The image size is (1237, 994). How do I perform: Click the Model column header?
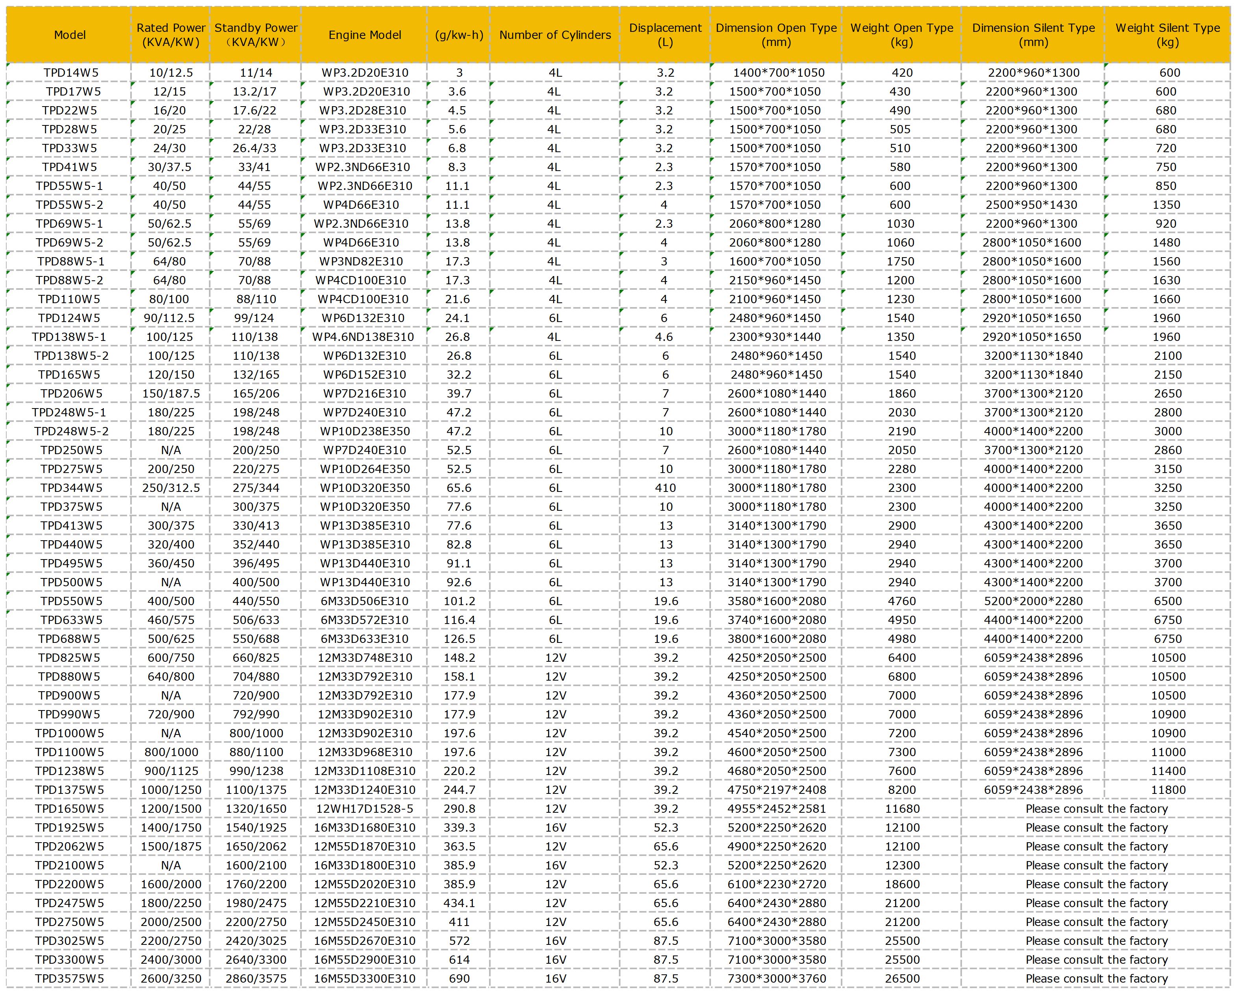coord(69,35)
